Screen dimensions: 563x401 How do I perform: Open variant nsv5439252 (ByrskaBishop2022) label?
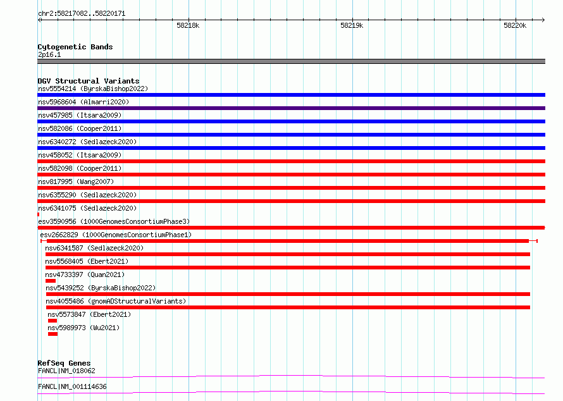point(101,288)
